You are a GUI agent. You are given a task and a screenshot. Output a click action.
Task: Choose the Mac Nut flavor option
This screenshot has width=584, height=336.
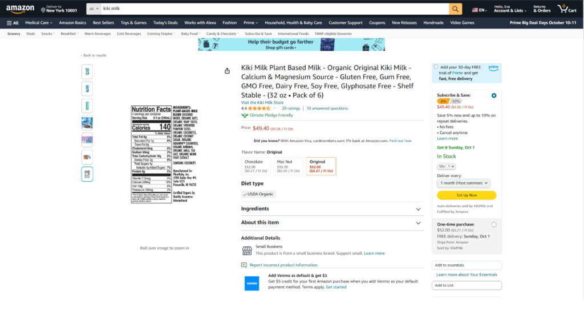pyautogui.click(x=288, y=166)
